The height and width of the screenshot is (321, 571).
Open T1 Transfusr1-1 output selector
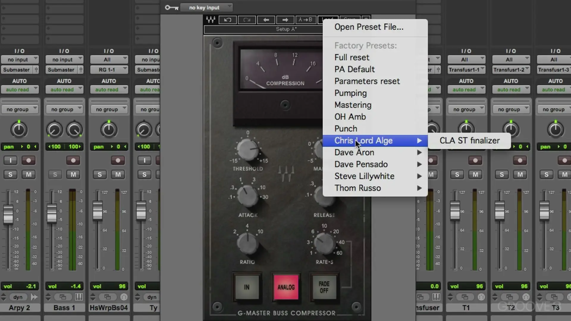pos(466,70)
